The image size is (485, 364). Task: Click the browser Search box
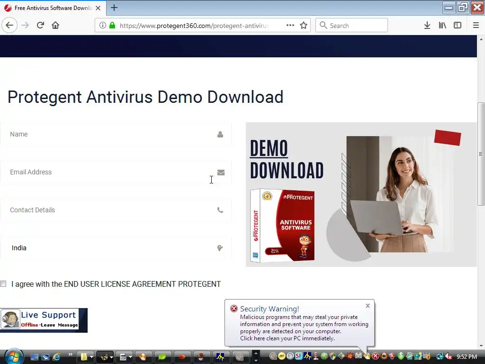point(351,26)
